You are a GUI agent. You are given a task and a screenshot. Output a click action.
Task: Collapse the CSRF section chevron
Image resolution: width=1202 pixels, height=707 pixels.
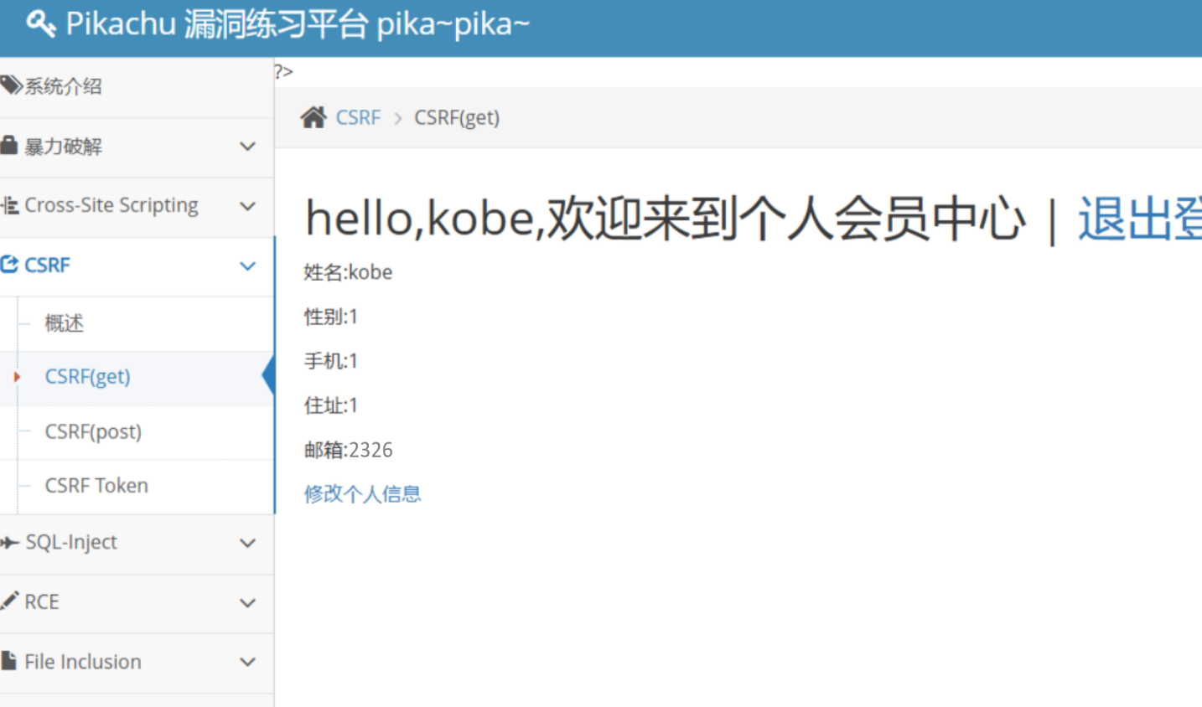247,266
